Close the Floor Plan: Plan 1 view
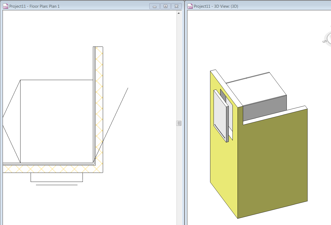Image resolution: width=331 pixels, height=225 pixels. 176,6
